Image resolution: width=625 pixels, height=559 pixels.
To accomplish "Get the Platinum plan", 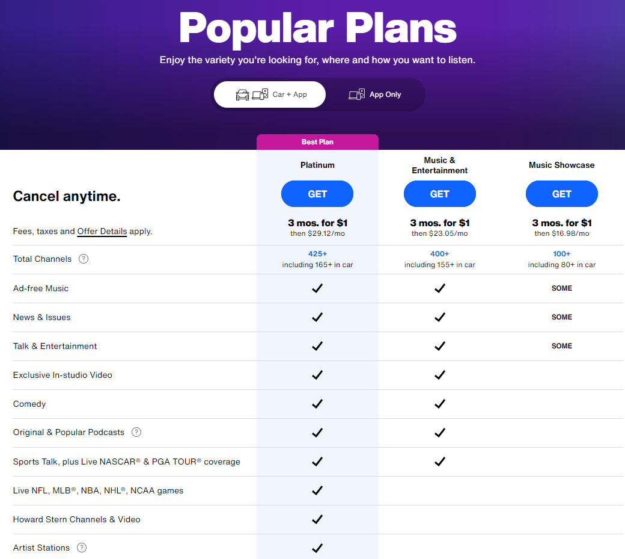I will coord(317,194).
